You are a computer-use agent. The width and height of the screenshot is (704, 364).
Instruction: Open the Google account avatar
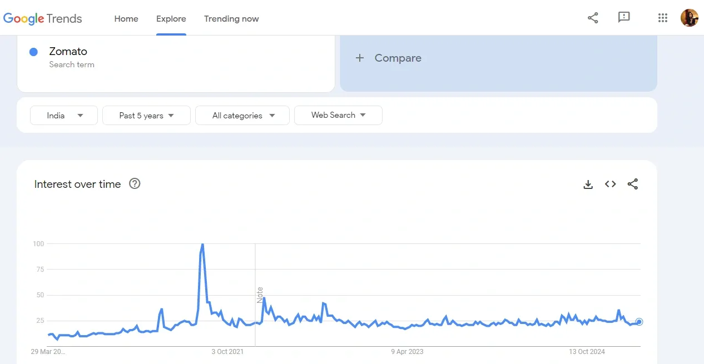[x=689, y=18]
